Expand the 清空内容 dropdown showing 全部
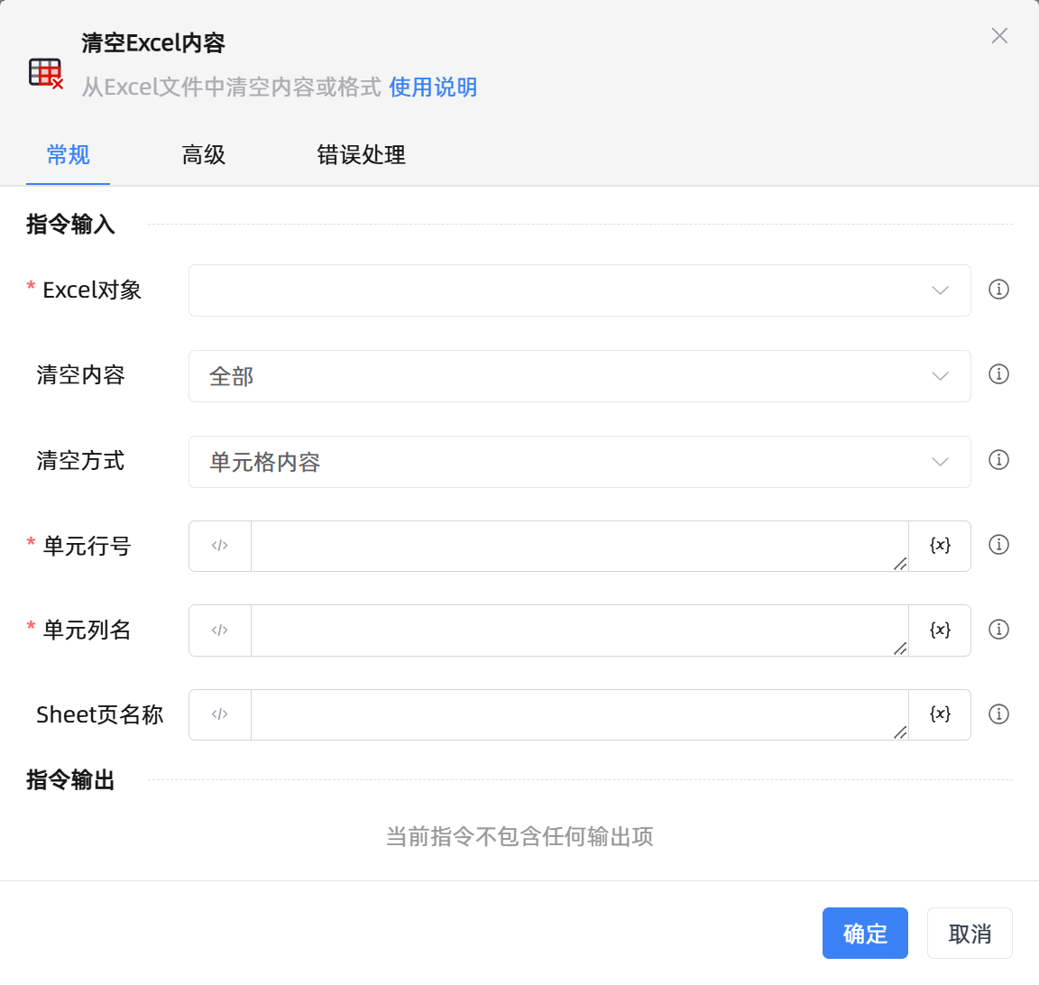This screenshot has height=985, width=1039. [579, 376]
